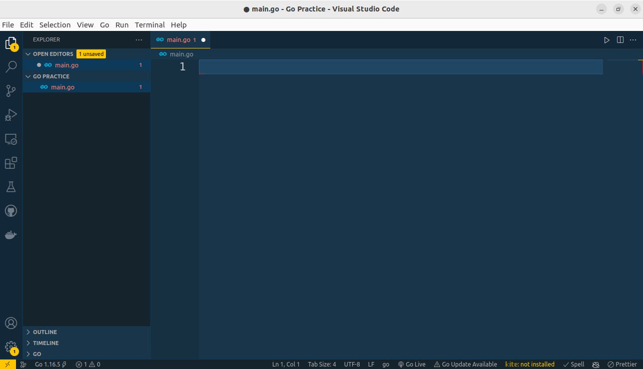Select main.go under Go Practice folder

[x=86, y=87]
